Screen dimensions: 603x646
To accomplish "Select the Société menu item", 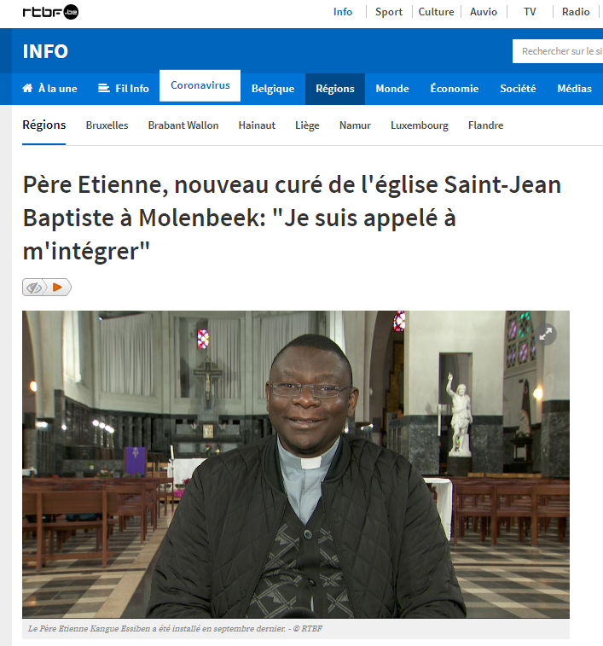I will pos(518,89).
